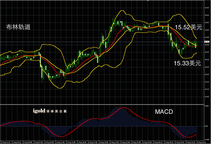Click the 15.50 price axis tick

(x=207, y=30)
